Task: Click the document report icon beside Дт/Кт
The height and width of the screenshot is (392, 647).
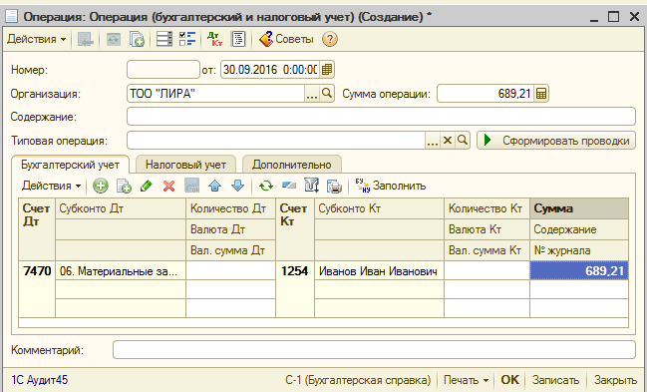Action: point(238,39)
